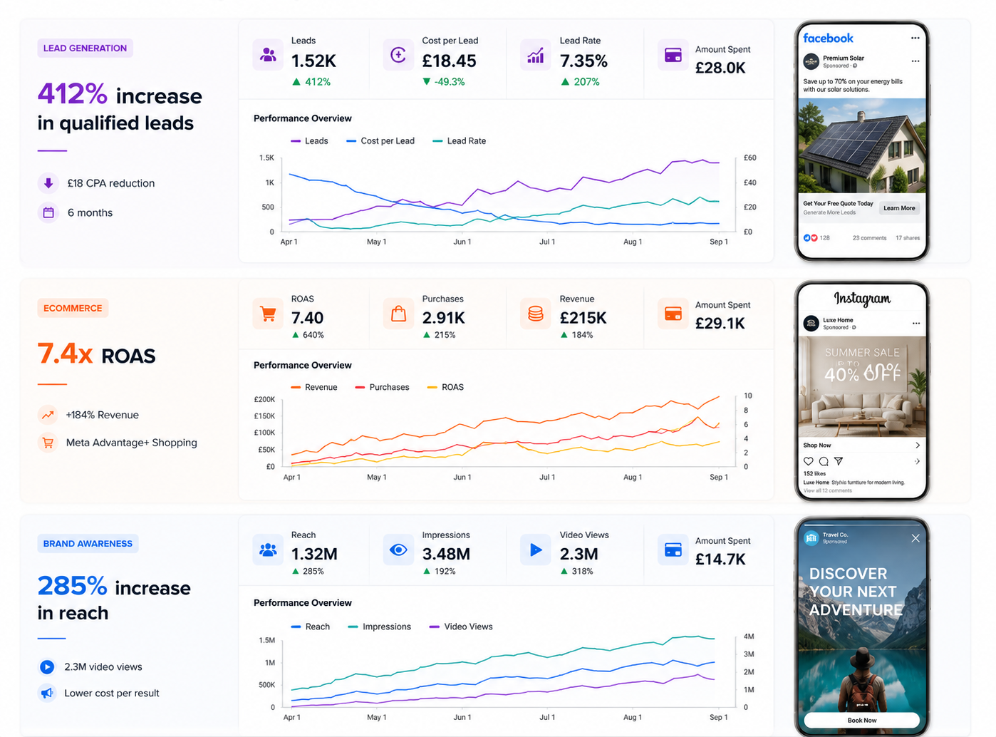Viewport: 996px width, 737px height.
Task: Toggle the Video Views legend series
Action: pyautogui.click(x=461, y=627)
